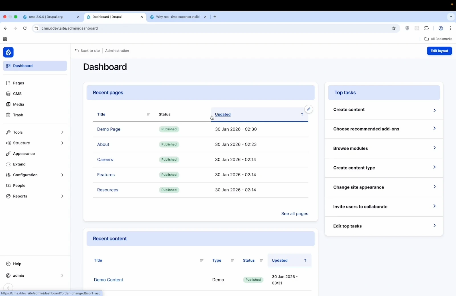Expand the Reports submenu chevron
The image size is (456, 296).
tap(62, 196)
